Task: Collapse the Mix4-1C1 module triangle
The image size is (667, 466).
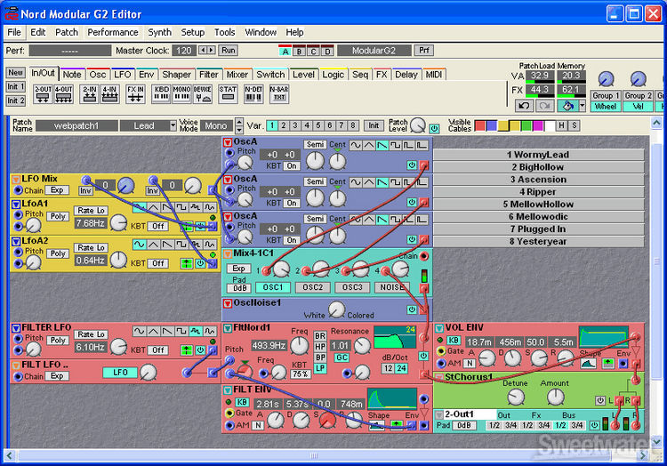Action: (228, 253)
